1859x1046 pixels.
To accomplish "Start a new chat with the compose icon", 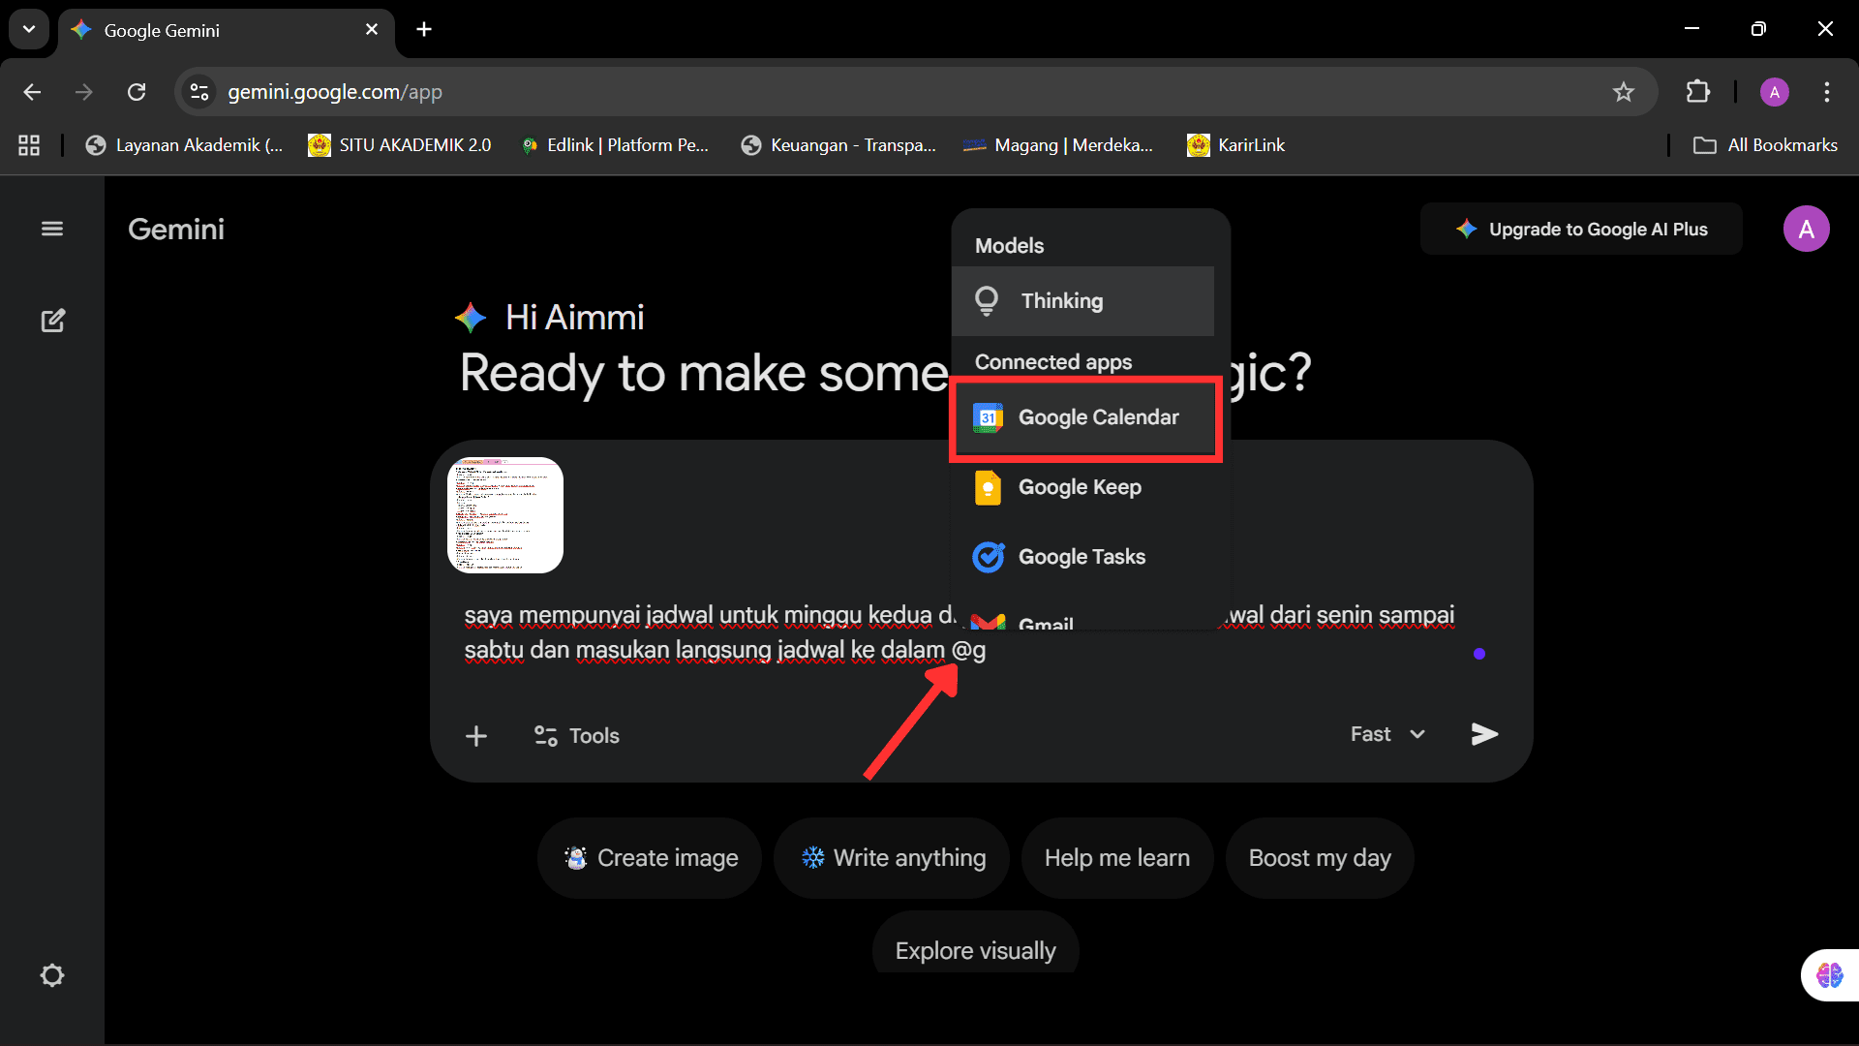I will (52, 321).
